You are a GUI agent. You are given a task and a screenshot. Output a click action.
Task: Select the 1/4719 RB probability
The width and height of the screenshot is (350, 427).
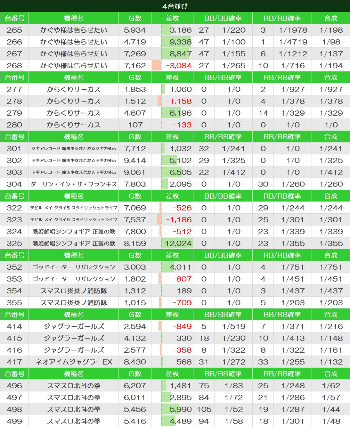[293, 42]
